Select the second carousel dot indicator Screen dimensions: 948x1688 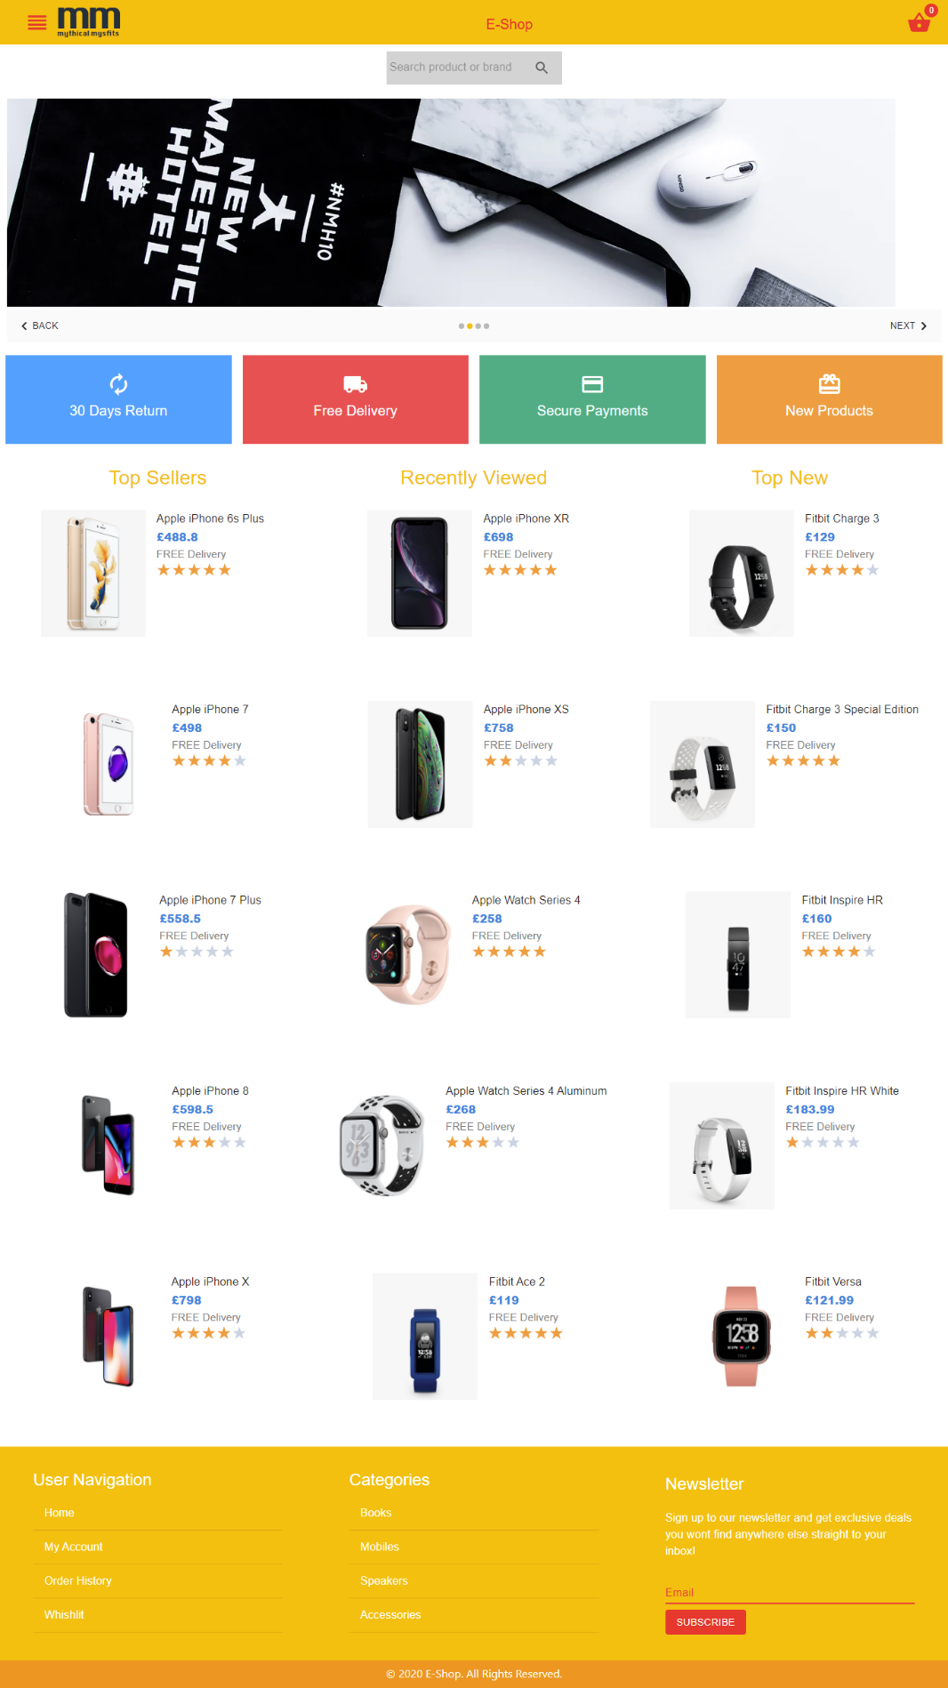click(470, 326)
